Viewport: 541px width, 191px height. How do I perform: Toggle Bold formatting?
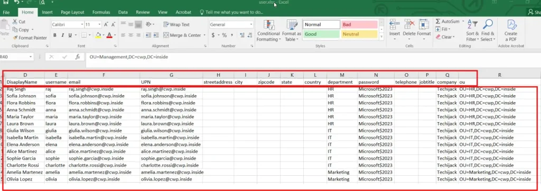coord(55,35)
